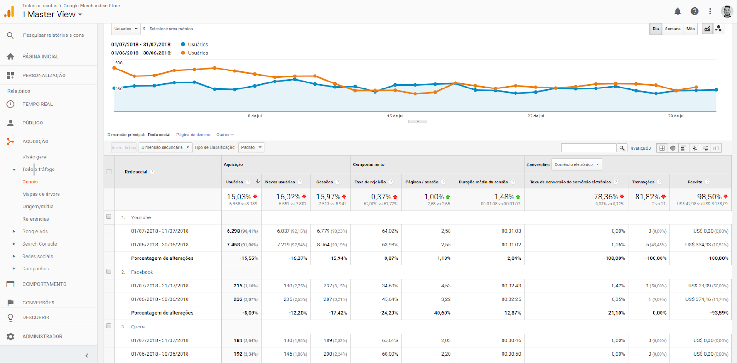The width and height of the screenshot is (737, 363).
Task: Open the notifications bell
Action: [678, 12]
